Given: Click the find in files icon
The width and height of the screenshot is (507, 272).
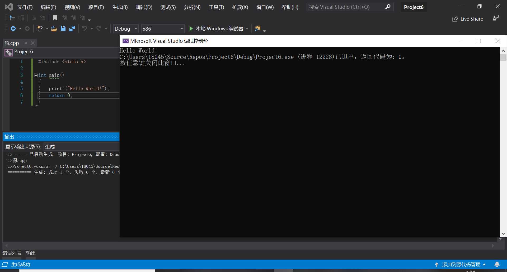Looking at the screenshot, I should (258, 28).
